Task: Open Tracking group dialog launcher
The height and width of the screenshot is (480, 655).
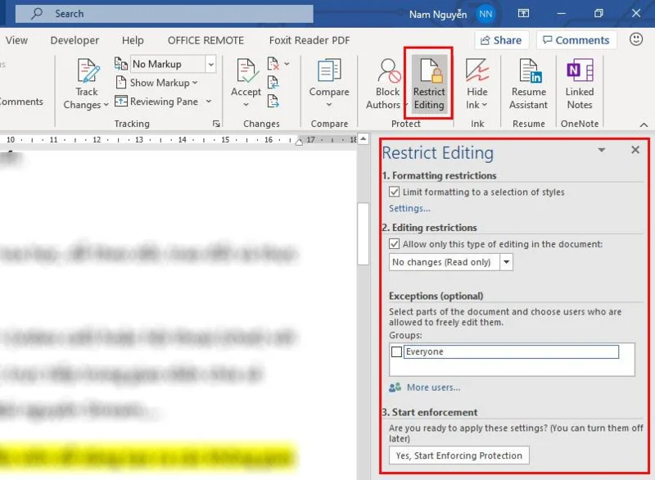Action: point(216,124)
